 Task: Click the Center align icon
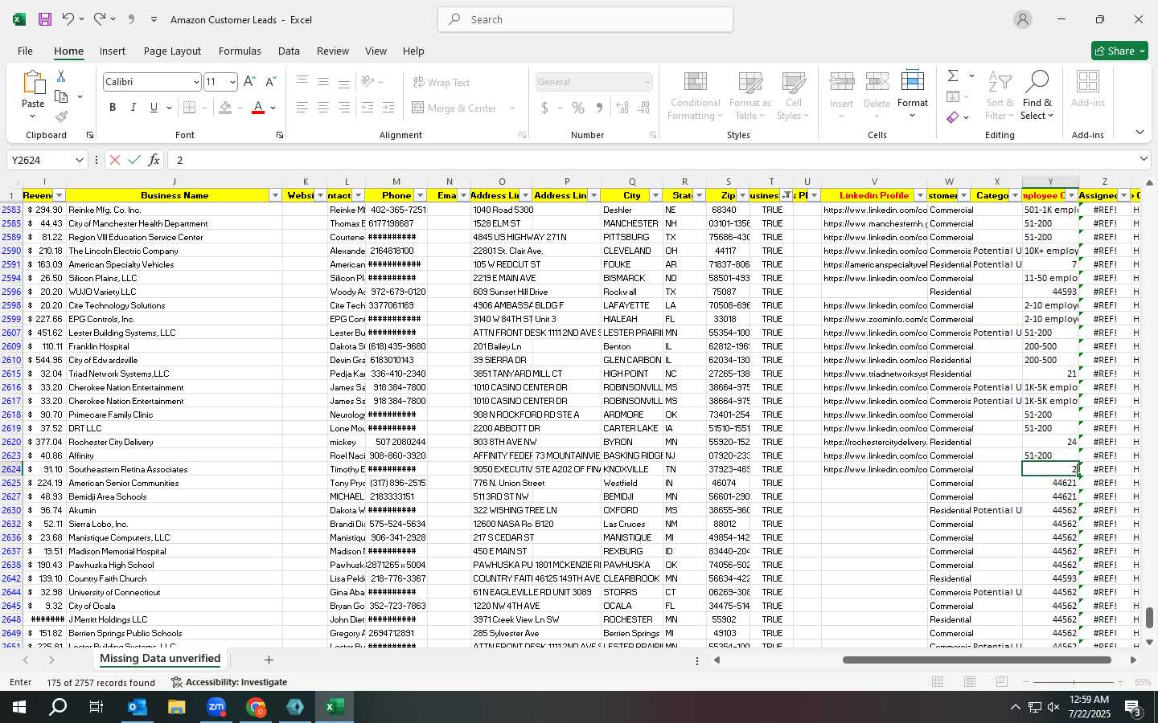(x=322, y=108)
